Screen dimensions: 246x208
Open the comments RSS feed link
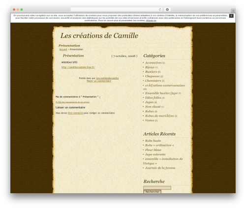pyautogui.click(x=72, y=102)
